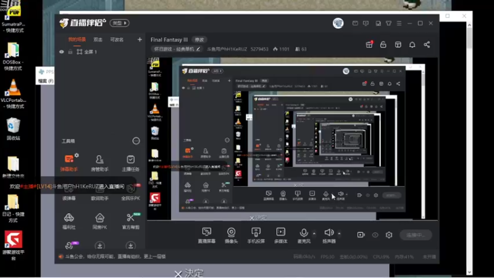This screenshot has height=278, width=494.
Task: Click the share icon in top toolbar
Action: (427, 44)
